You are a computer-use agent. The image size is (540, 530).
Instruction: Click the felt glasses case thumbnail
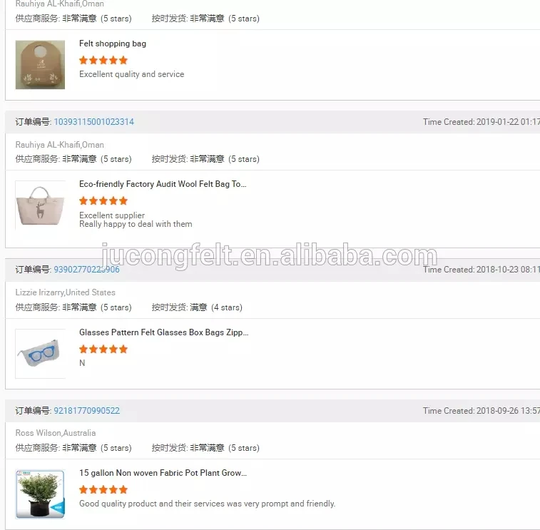coord(40,354)
